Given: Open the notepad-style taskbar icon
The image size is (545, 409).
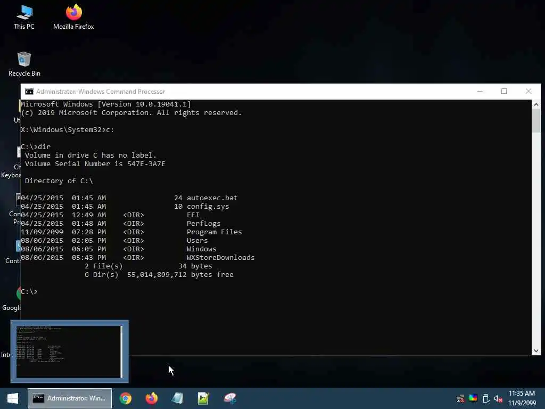Looking at the screenshot, I should pos(177,398).
